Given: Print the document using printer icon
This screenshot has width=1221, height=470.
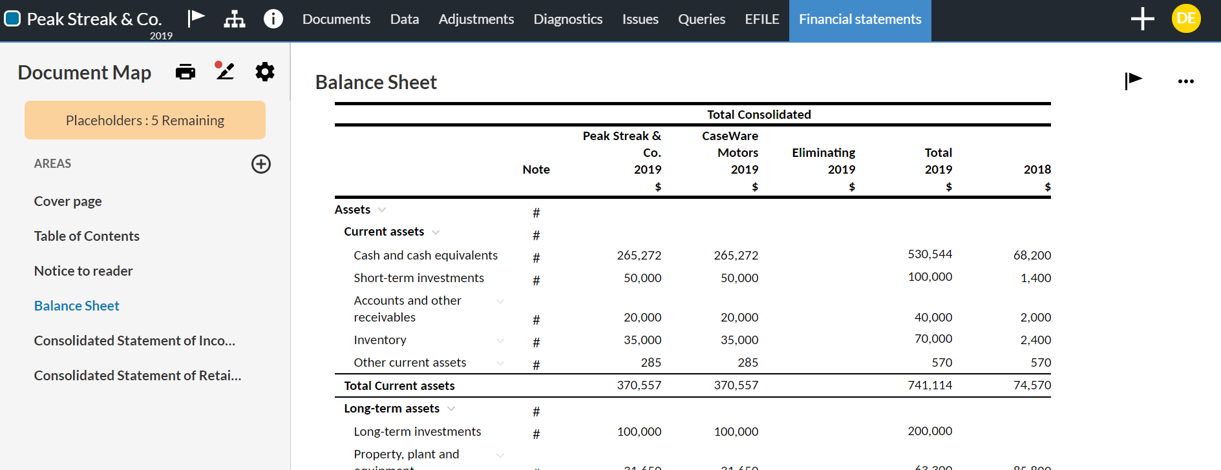Looking at the screenshot, I should point(186,72).
